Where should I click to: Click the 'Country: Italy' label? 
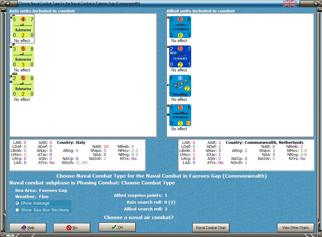pyautogui.click(x=71, y=142)
